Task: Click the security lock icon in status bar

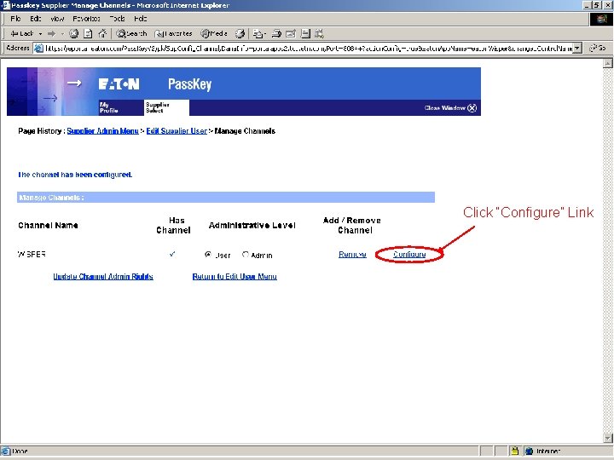Action: (x=515, y=451)
